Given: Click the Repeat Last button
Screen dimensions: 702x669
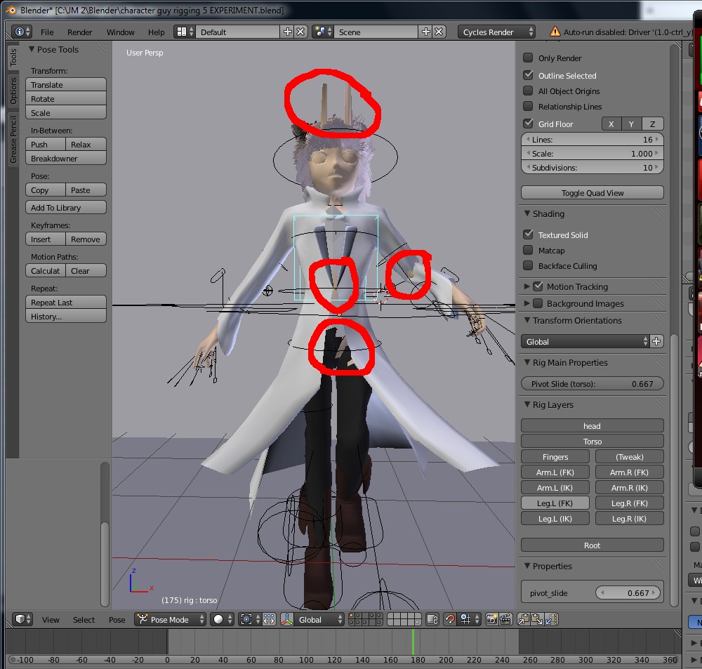Looking at the screenshot, I should click(x=66, y=303).
